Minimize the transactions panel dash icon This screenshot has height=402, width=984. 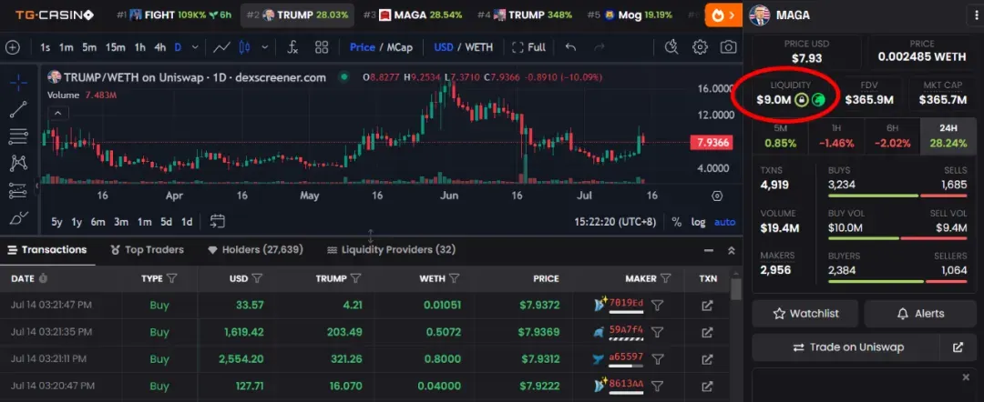point(709,250)
